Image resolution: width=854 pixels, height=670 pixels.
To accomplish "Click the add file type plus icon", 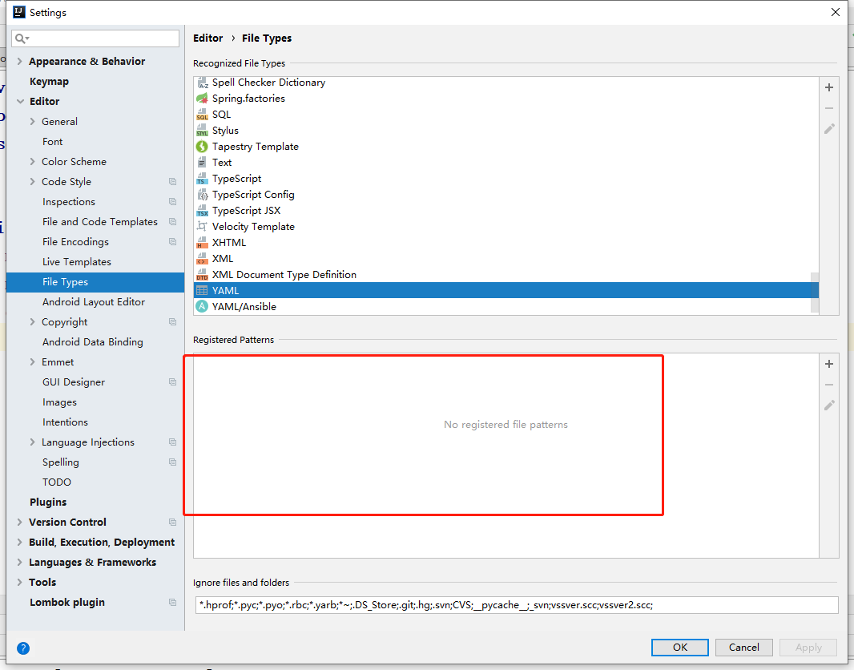I will click(829, 87).
